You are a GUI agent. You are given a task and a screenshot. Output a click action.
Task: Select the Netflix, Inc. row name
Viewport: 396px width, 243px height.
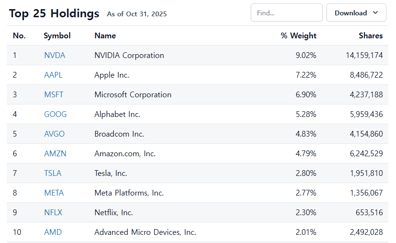click(114, 212)
